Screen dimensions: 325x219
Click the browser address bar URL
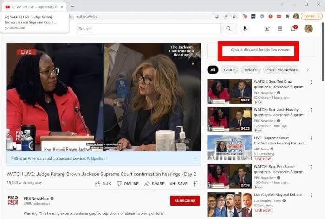click(x=83, y=16)
